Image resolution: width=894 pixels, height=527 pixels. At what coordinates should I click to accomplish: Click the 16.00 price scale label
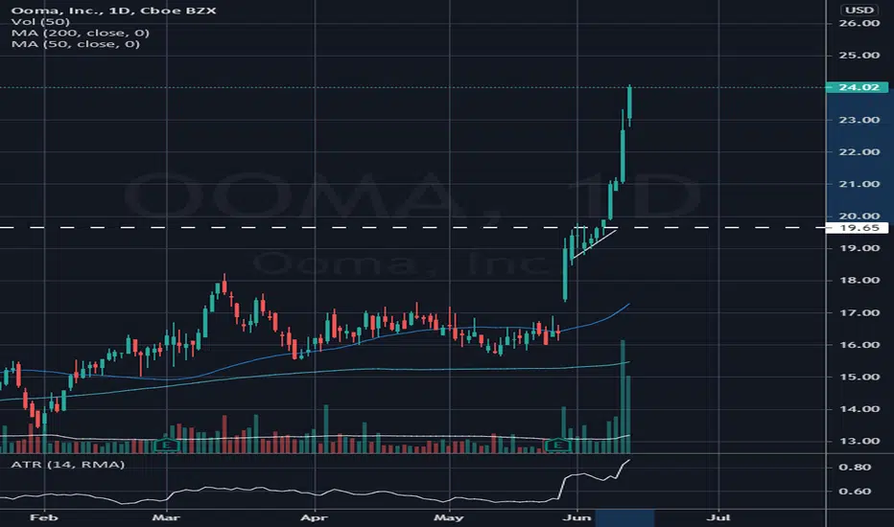pyautogui.click(x=859, y=345)
